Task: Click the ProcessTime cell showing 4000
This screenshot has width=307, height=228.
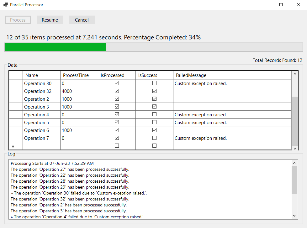Action: [x=79, y=91]
